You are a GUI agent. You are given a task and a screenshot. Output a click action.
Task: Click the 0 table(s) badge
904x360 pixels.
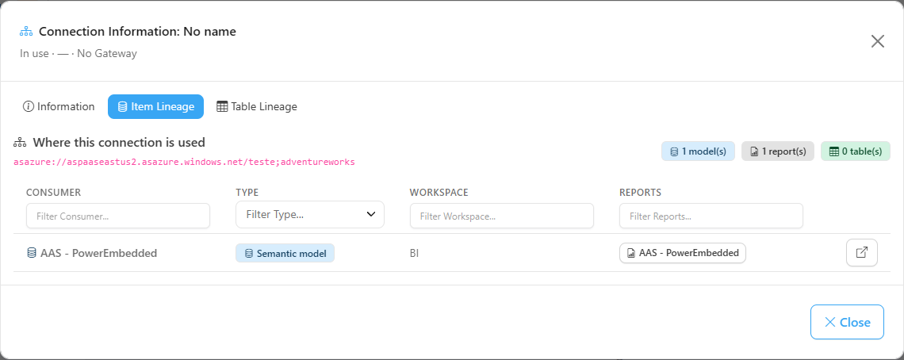point(856,151)
